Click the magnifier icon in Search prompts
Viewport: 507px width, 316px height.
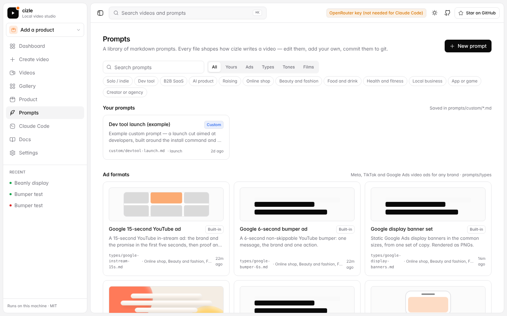[109, 67]
